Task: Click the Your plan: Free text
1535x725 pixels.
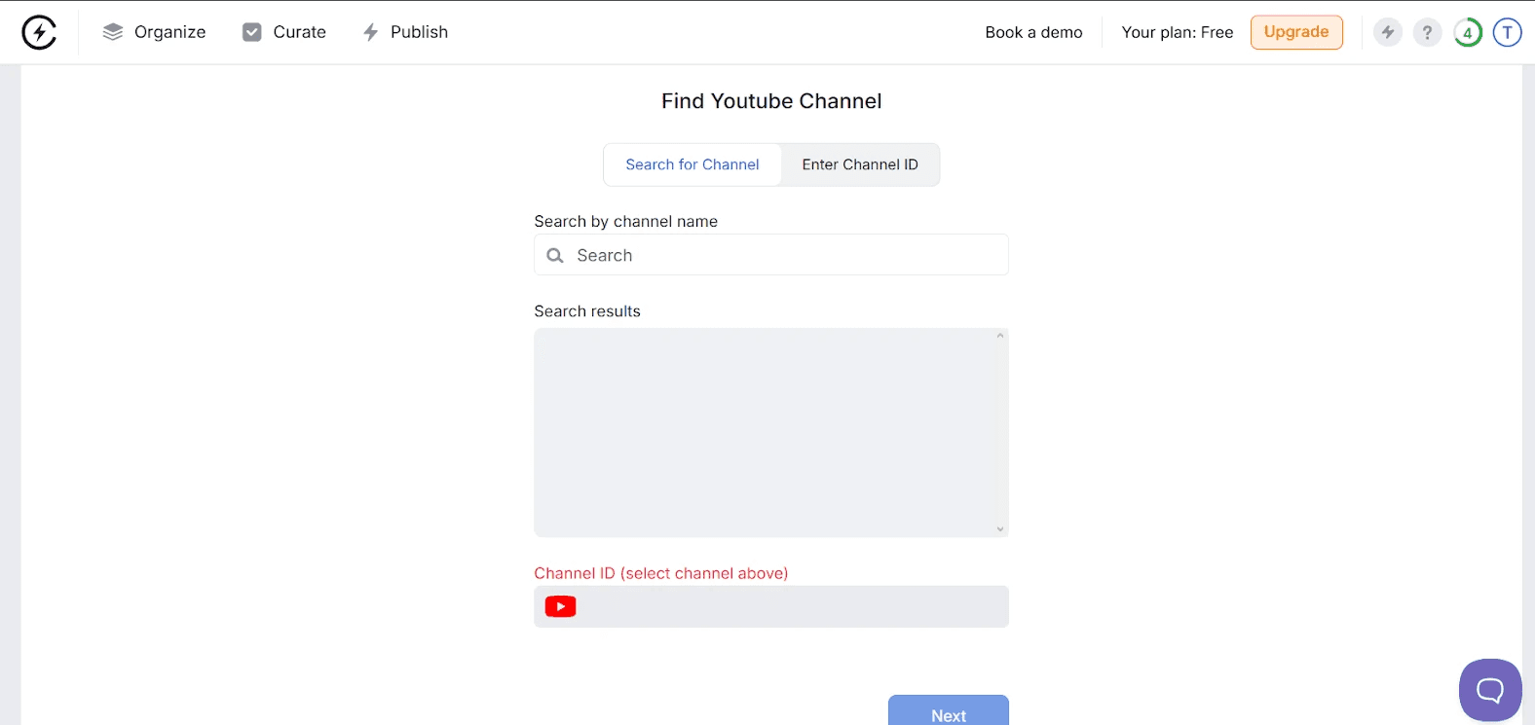Action: 1178,32
